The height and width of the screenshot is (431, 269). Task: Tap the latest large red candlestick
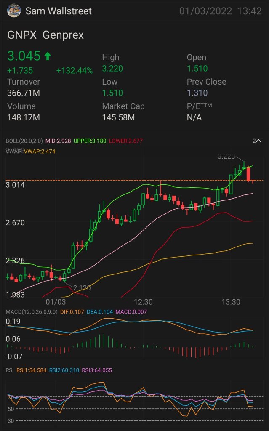click(x=249, y=174)
